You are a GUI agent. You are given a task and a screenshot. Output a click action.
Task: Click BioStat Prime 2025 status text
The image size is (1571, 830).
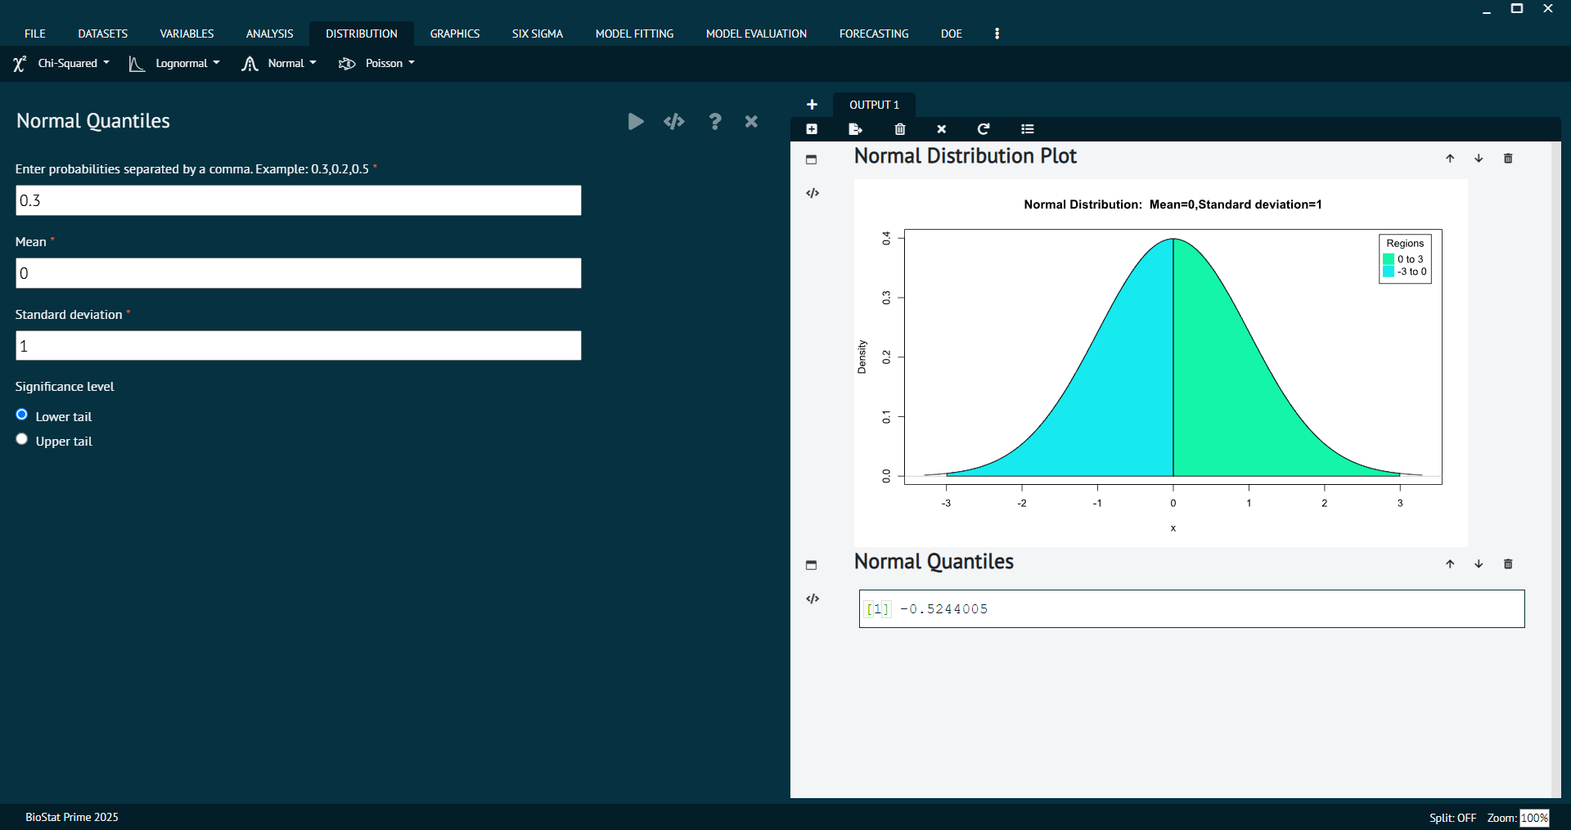(72, 817)
